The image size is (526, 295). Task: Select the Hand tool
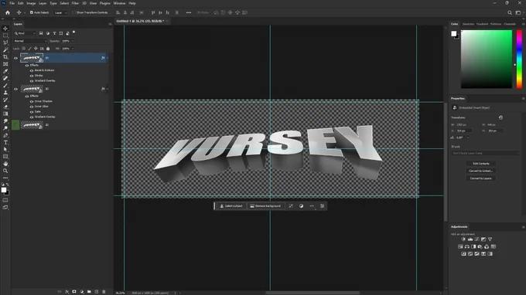tap(5, 164)
